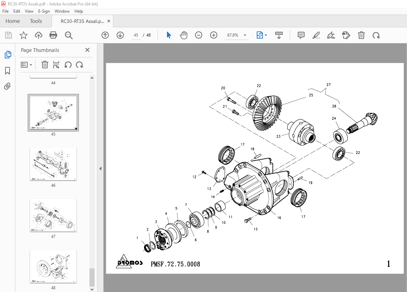Open the E-Sign menu

[44, 11]
